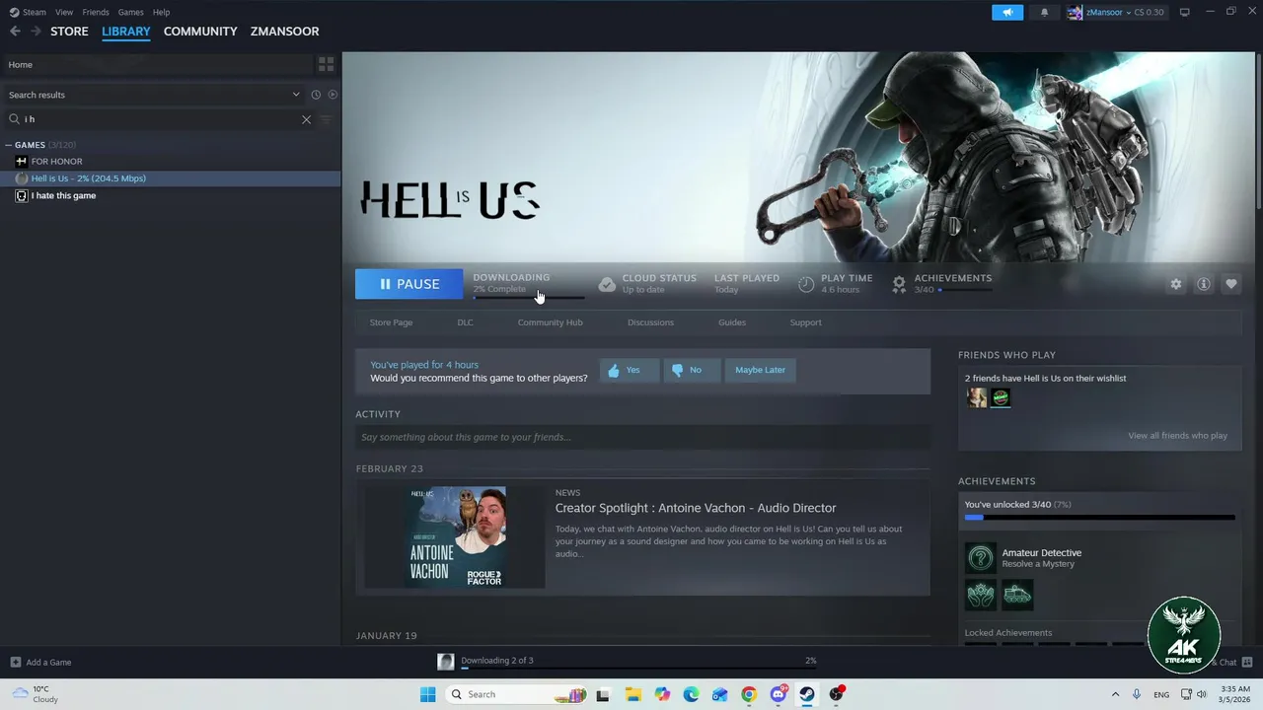Click the achievements unlocked progress bar
The width and height of the screenshot is (1263, 710).
coord(1099,517)
